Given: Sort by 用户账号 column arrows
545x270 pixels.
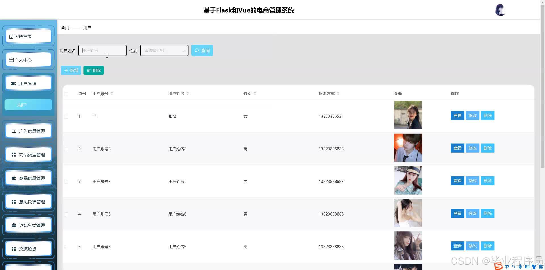Looking at the screenshot, I should pyautogui.click(x=112, y=93).
